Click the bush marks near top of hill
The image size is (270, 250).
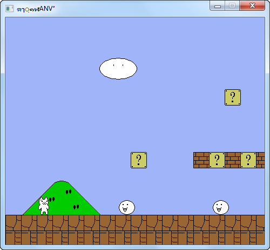(x=69, y=192)
